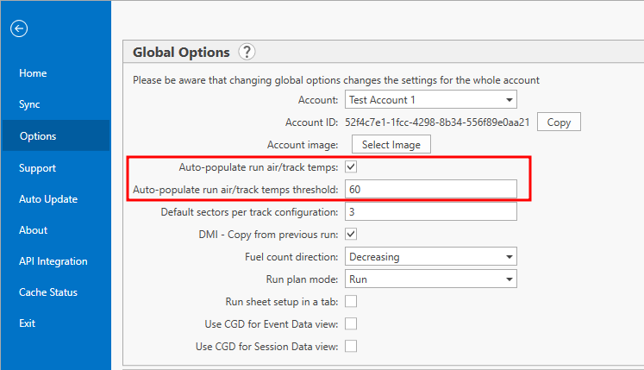Image resolution: width=644 pixels, height=370 pixels.
Task: Copy the Account ID
Action: point(559,122)
